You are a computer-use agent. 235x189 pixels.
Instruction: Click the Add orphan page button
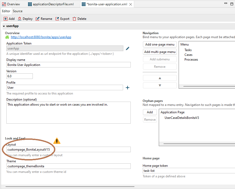tap(150, 112)
